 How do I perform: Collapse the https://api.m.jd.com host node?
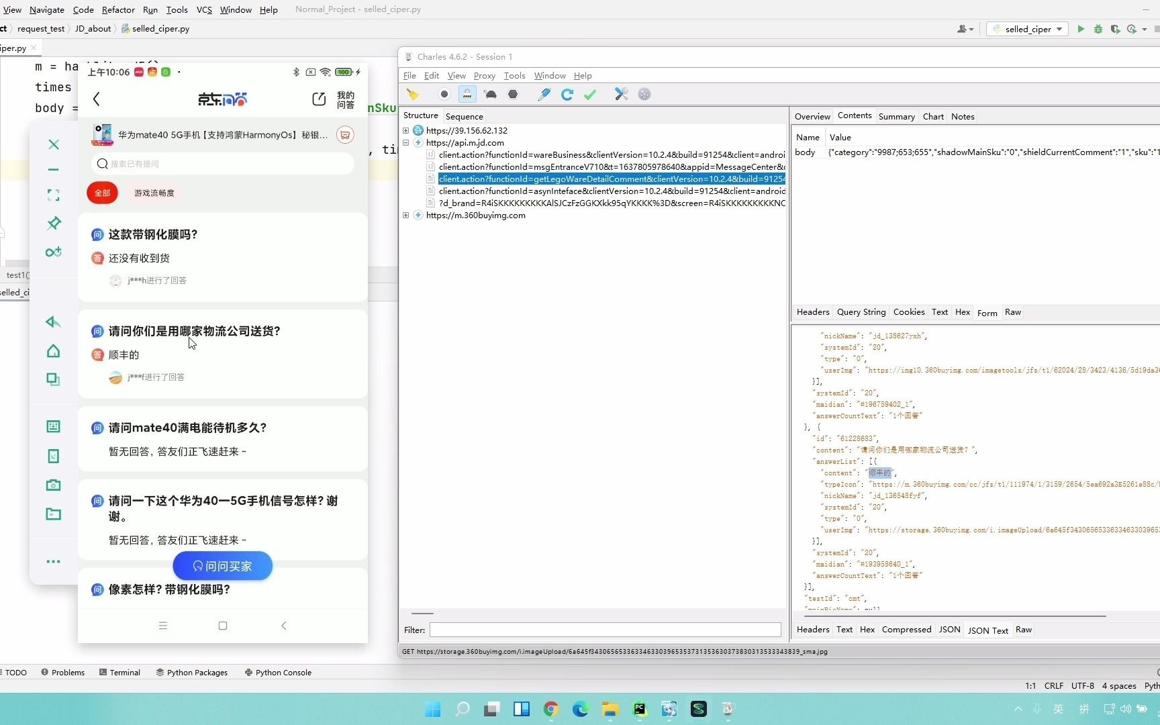pos(406,143)
